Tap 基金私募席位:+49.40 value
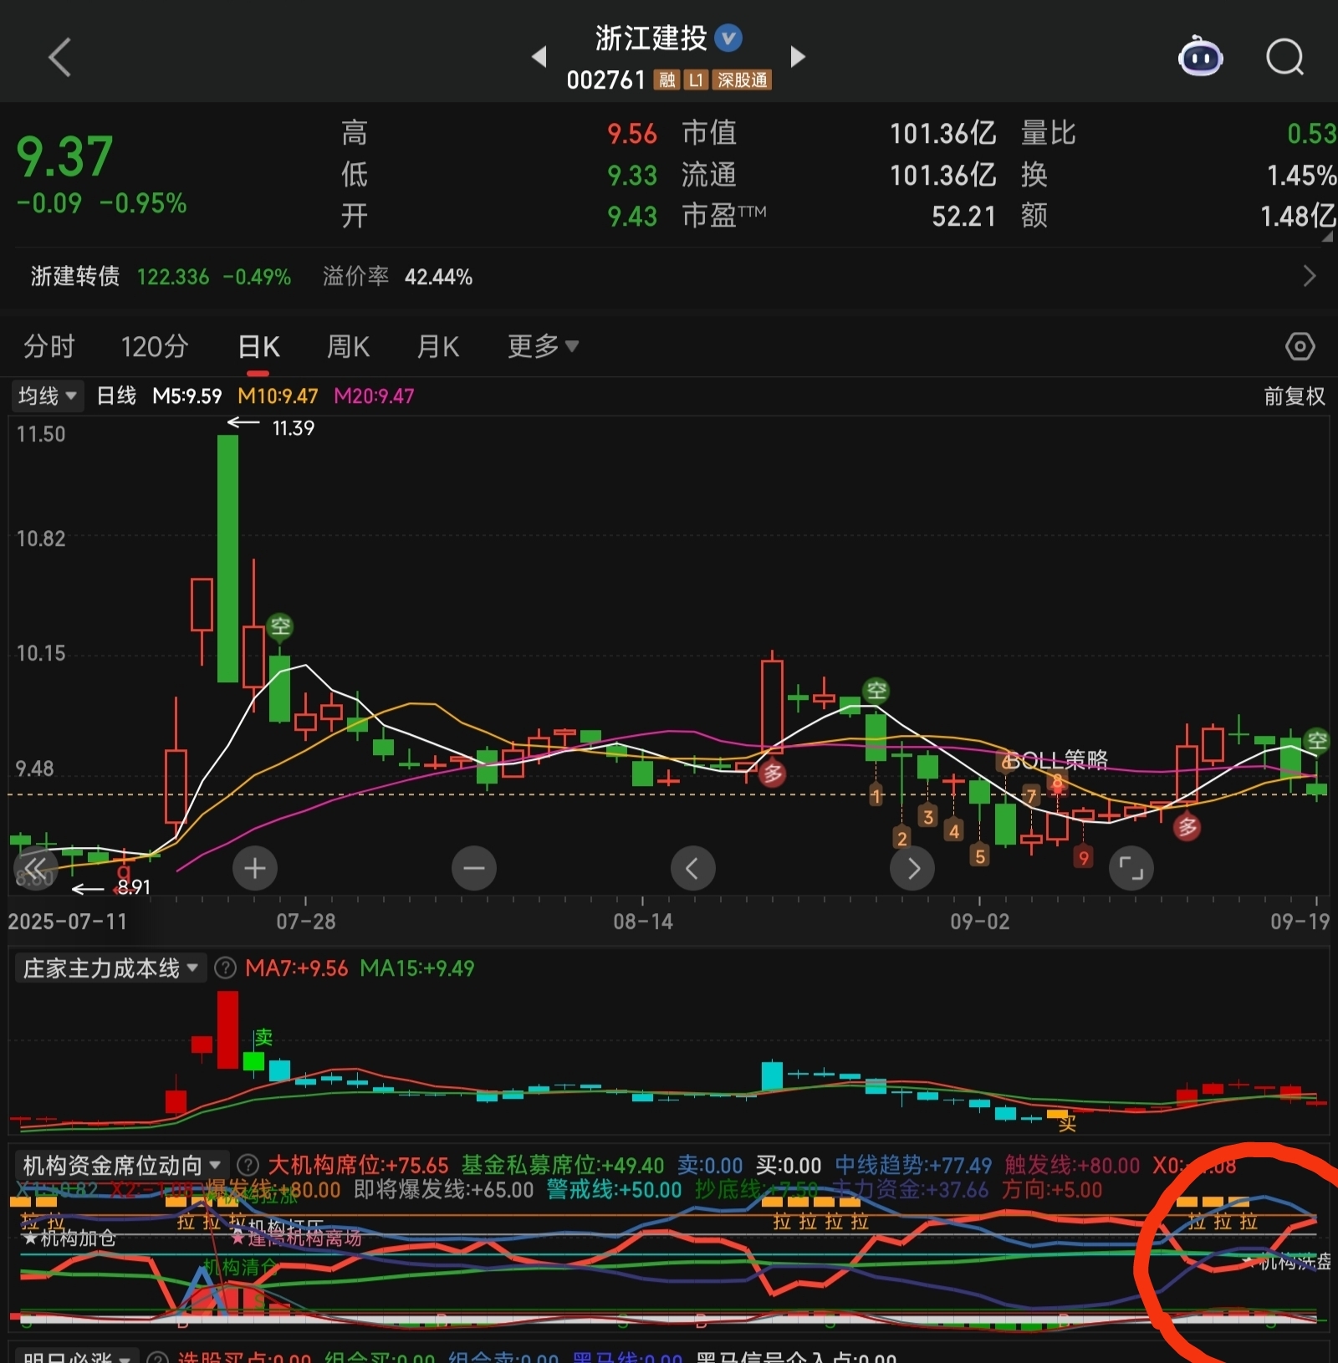The image size is (1338, 1363). (x=562, y=1165)
